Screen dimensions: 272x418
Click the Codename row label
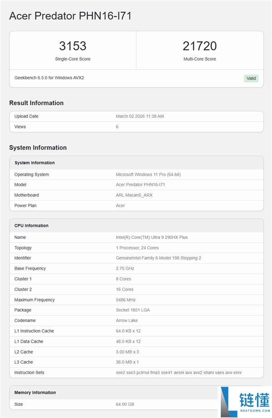tap(25, 321)
